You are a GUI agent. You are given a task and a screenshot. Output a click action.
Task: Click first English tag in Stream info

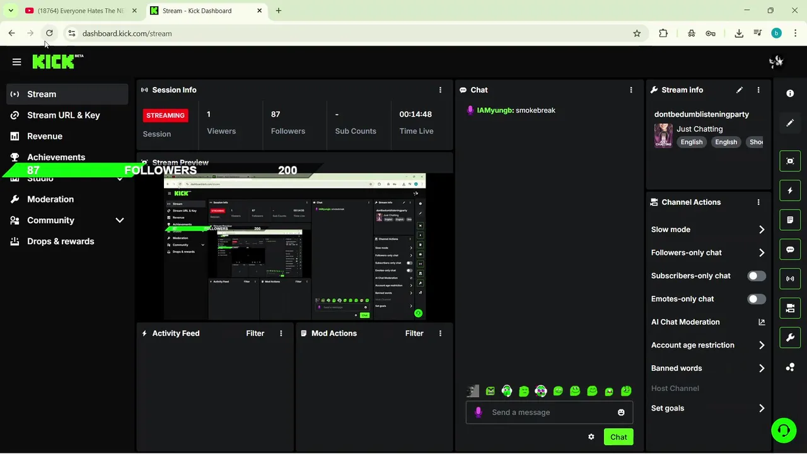[692, 143]
